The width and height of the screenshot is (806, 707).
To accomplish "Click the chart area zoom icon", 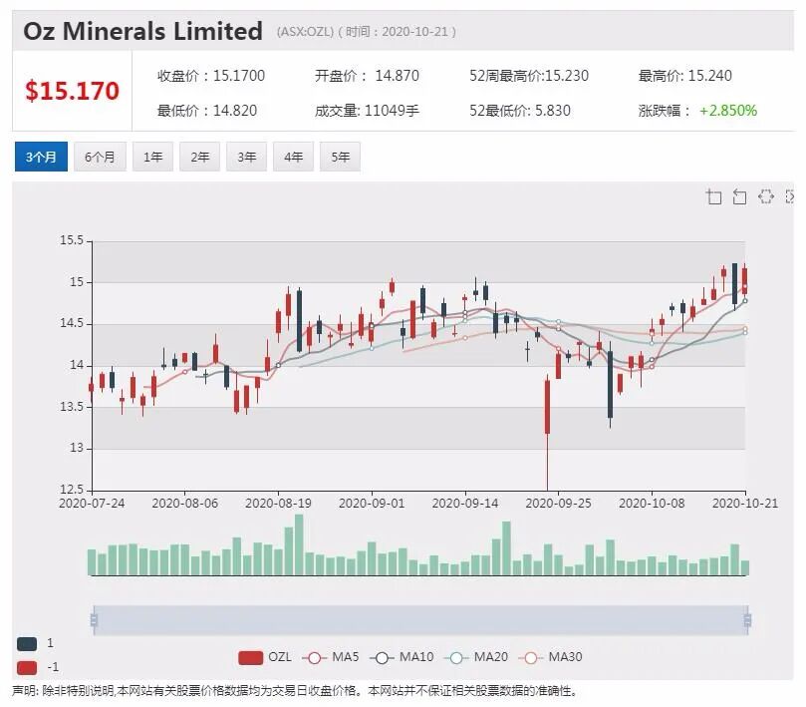I will tap(713, 196).
